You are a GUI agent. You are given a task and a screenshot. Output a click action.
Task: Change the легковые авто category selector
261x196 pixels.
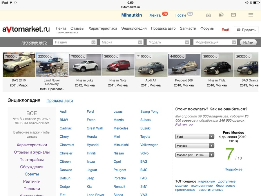[34, 42]
